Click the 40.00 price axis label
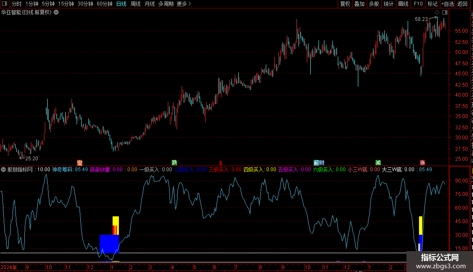Screen dimensions: 473x272 point(461,95)
